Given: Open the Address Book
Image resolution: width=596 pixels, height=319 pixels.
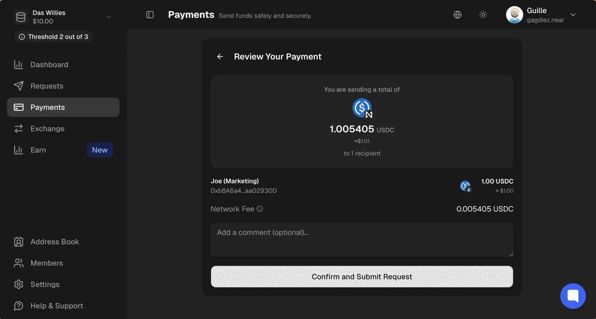Looking at the screenshot, I should [63, 242].
